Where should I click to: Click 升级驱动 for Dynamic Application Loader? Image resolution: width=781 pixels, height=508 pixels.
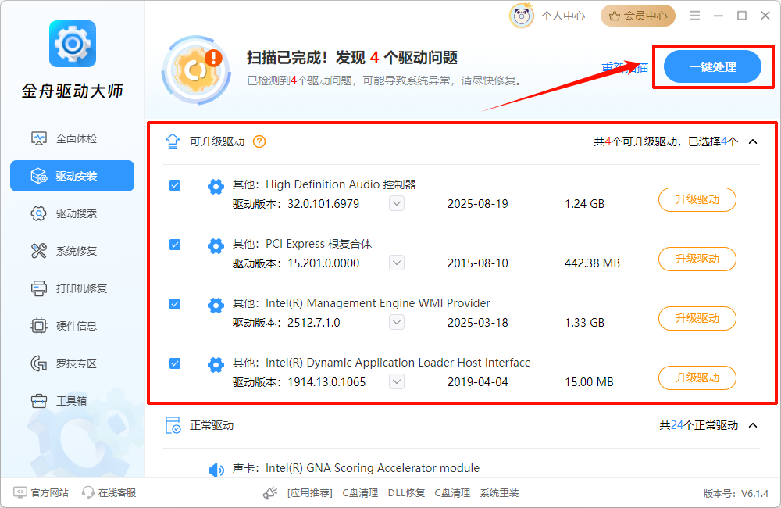coord(697,377)
